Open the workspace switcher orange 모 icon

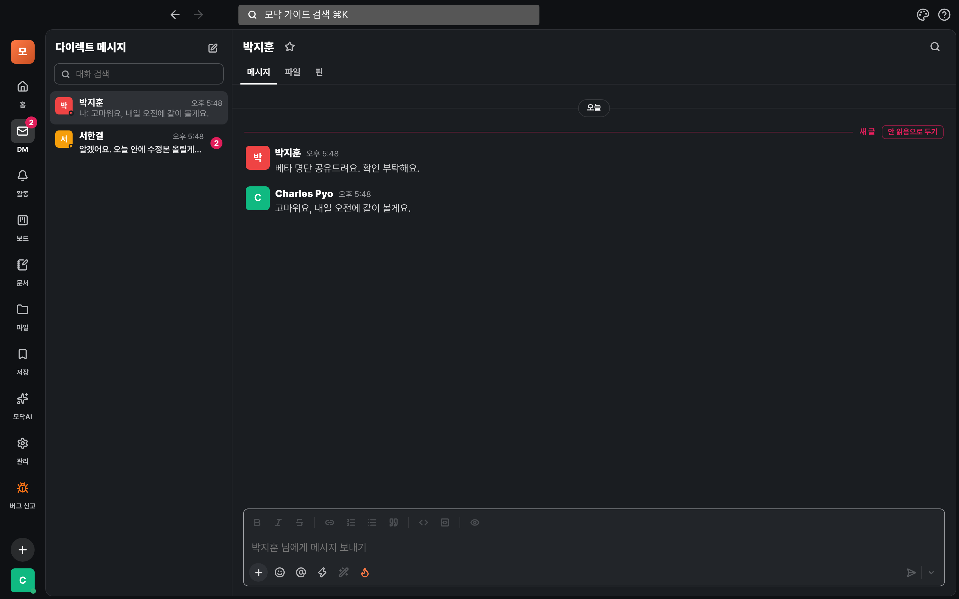tap(23, 52)
